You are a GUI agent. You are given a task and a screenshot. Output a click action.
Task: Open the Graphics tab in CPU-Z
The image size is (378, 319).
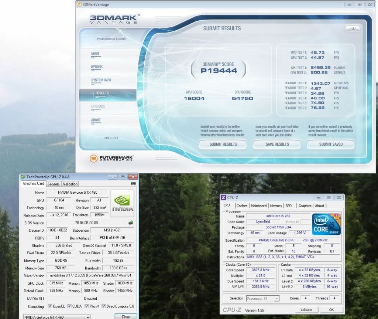(x=305, y=206)
